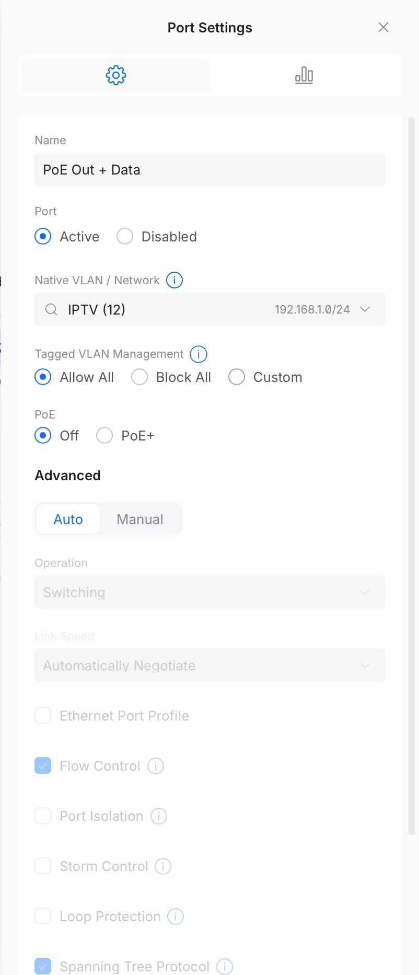
Task: Switch to the statistics bar chart tab
Action: [304, 75]
